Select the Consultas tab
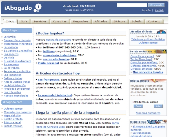This screenshot has width=169, height=137. tap(60, 21)
